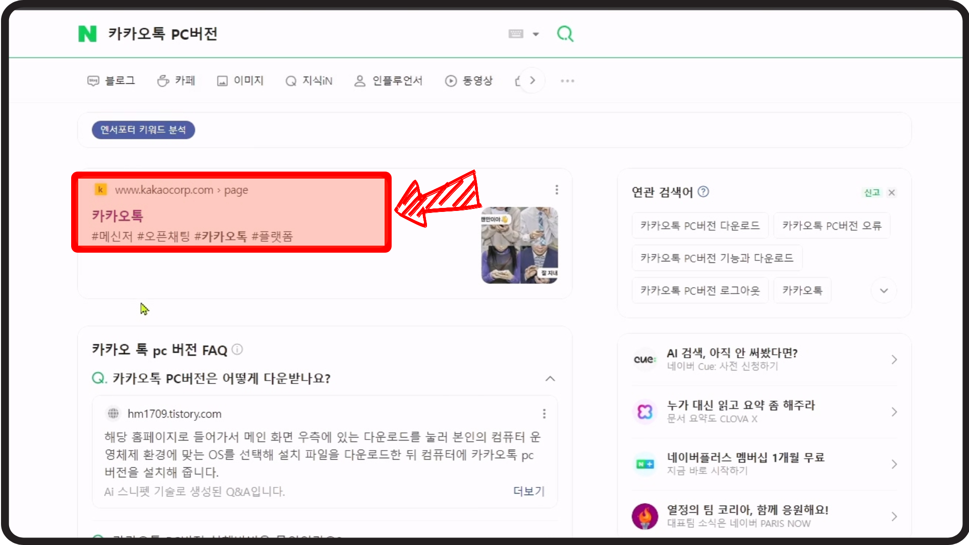Screen dimensions: 969x545
Task: Open the 카카오톡 result title
Action: (x=118, y=216)
